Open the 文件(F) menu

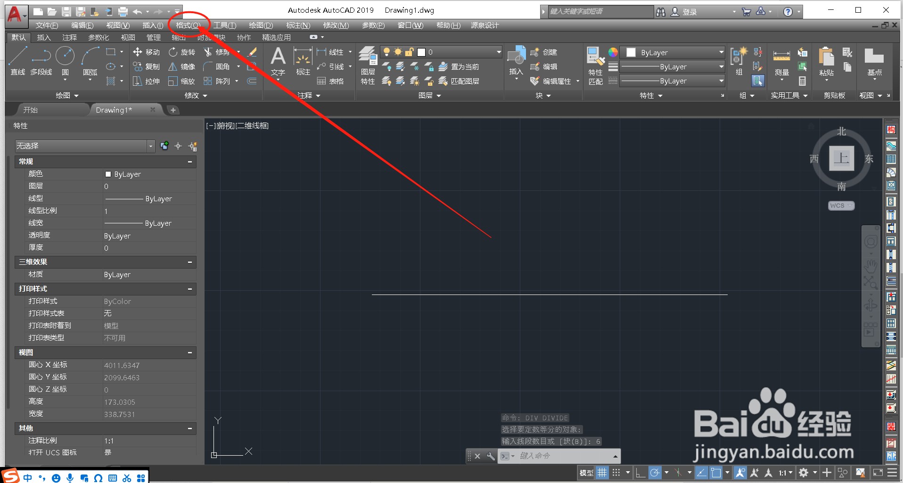(x=47, y=25)
